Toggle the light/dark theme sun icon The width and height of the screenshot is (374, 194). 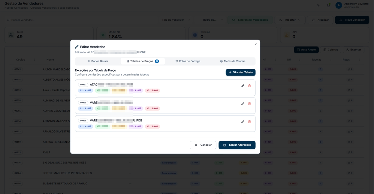(x=318, y=5)
